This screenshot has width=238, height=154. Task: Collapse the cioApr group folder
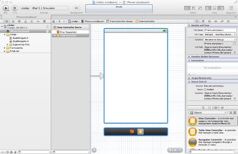pos(5,34)
